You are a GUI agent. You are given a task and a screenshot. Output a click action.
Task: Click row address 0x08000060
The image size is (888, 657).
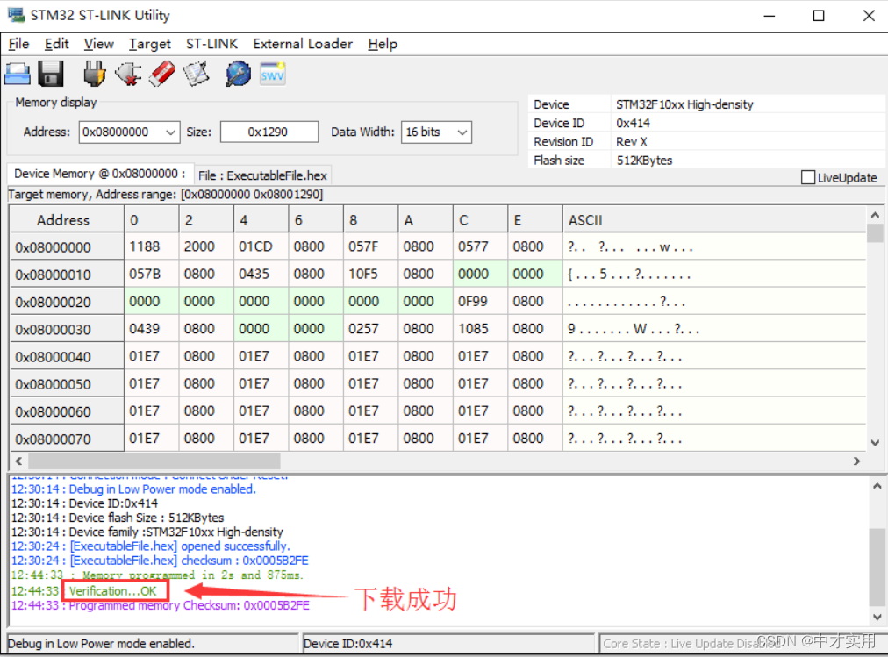[x=67, y=411]
